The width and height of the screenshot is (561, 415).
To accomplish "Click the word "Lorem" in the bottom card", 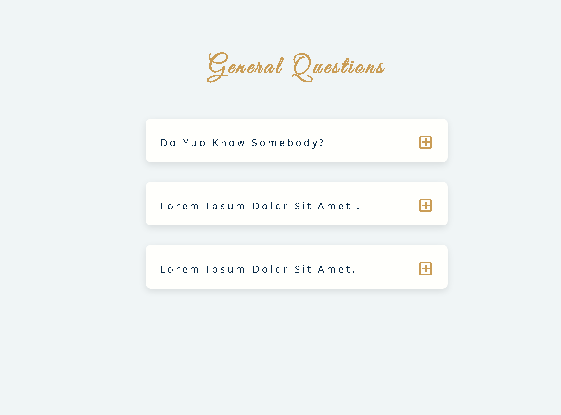I will pyautogui.click(x=180, y=269).
